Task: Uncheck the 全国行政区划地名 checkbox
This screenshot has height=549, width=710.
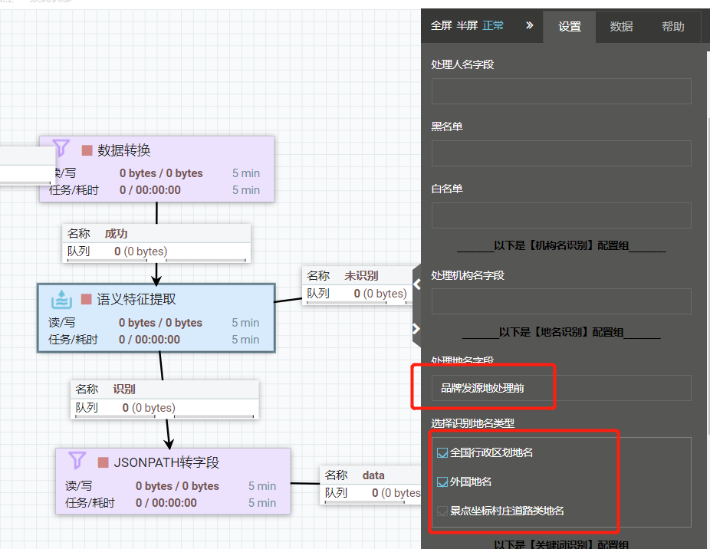Action: click(x=442, y=452)
